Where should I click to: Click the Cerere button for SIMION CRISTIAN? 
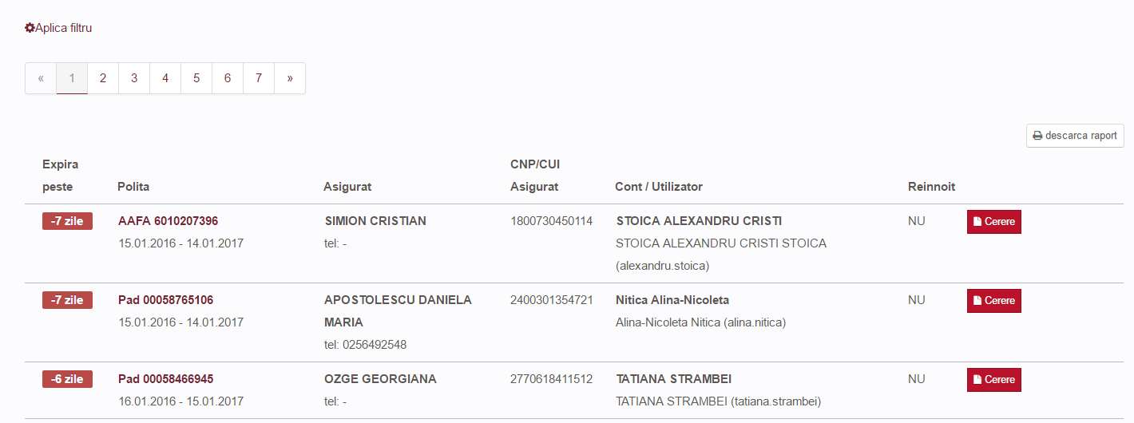994,222
